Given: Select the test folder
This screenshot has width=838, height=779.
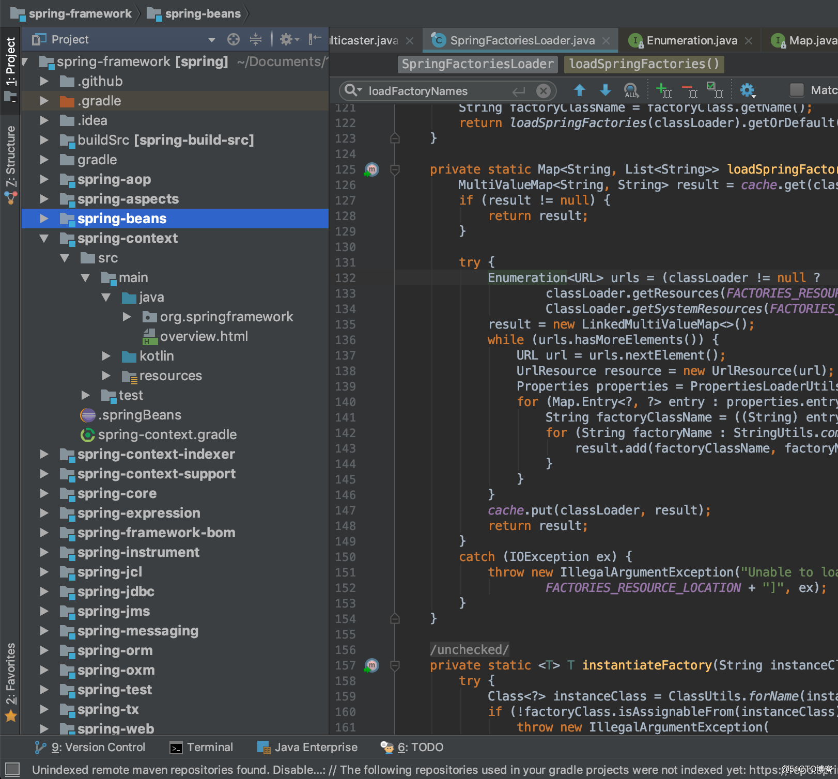Looking at the screenshot, I should [122, 395].
